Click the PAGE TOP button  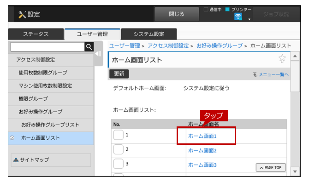click(x=271, y=168)
